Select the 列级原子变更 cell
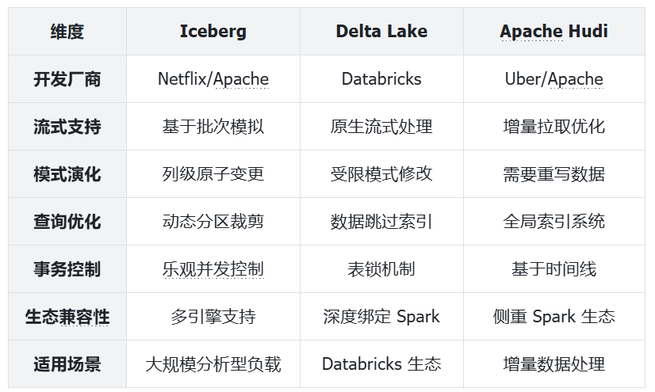The image size is (655, 392). pyautogui.click(x=213, y=174)
